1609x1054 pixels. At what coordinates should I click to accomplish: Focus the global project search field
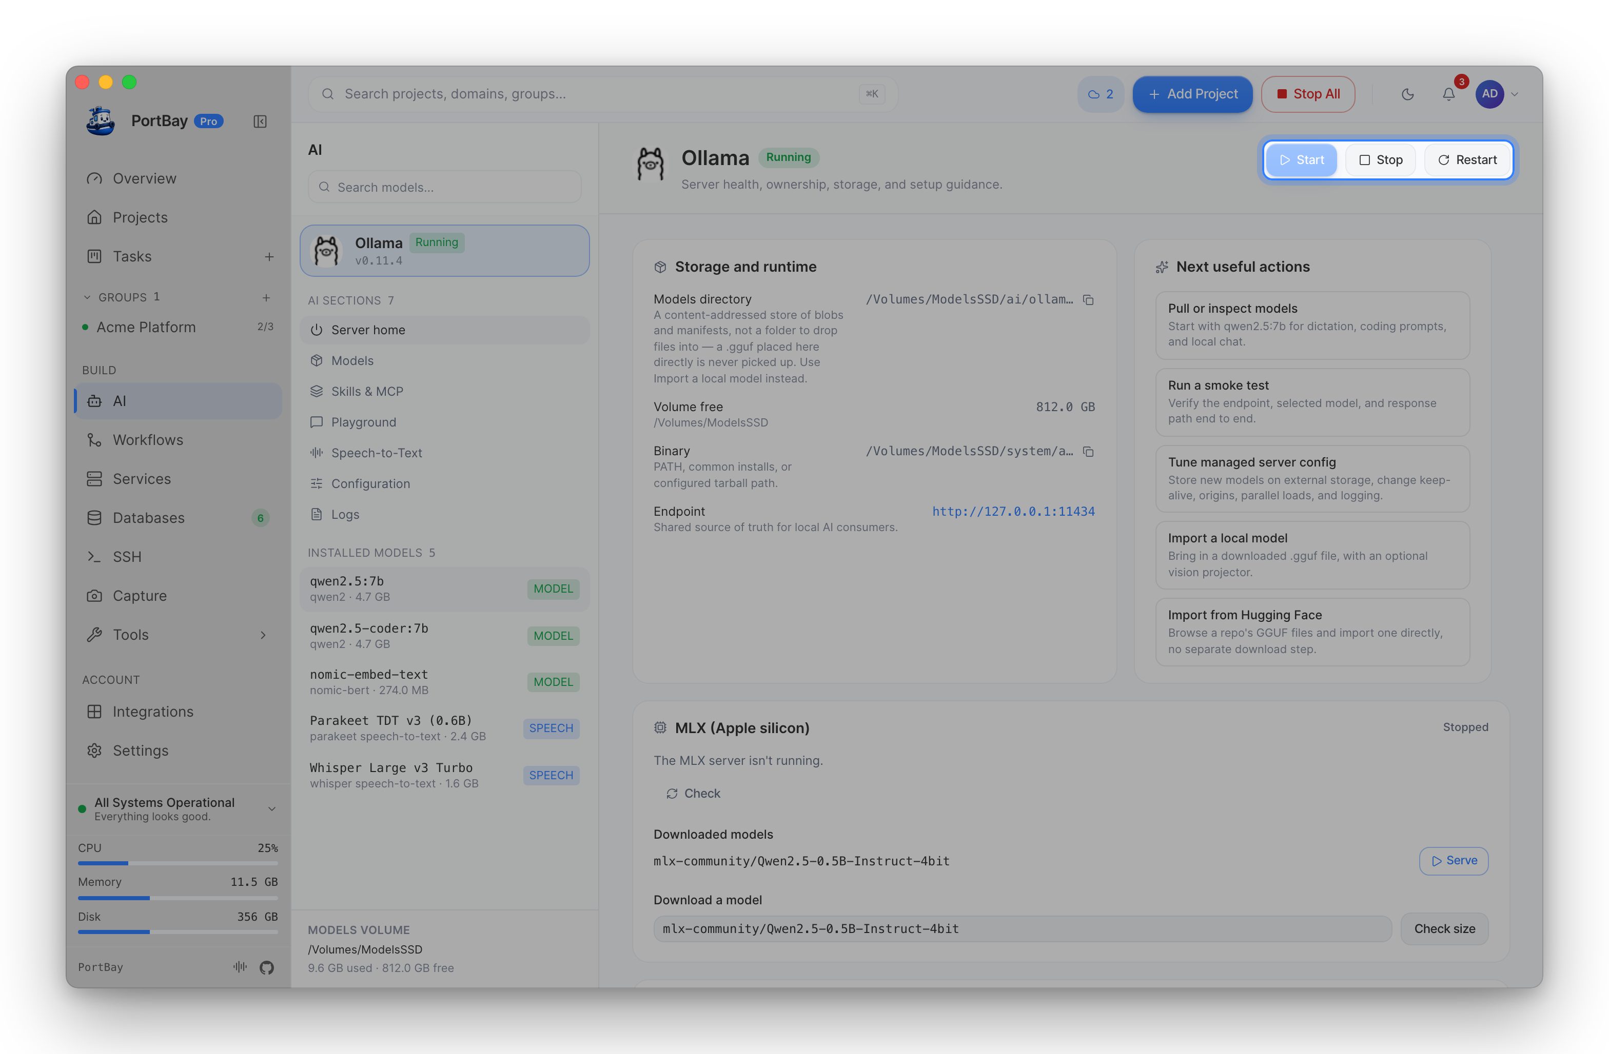tap(602, 94)
